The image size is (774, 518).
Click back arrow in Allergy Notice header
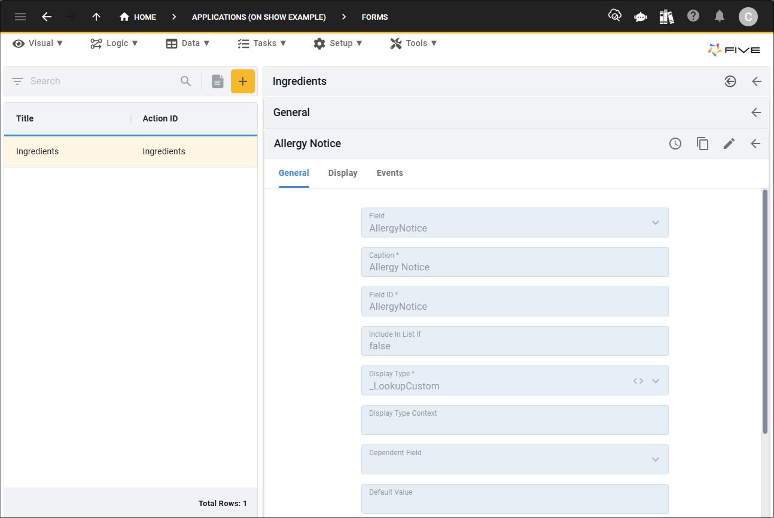pyautogui.click(x=755, y=144)
